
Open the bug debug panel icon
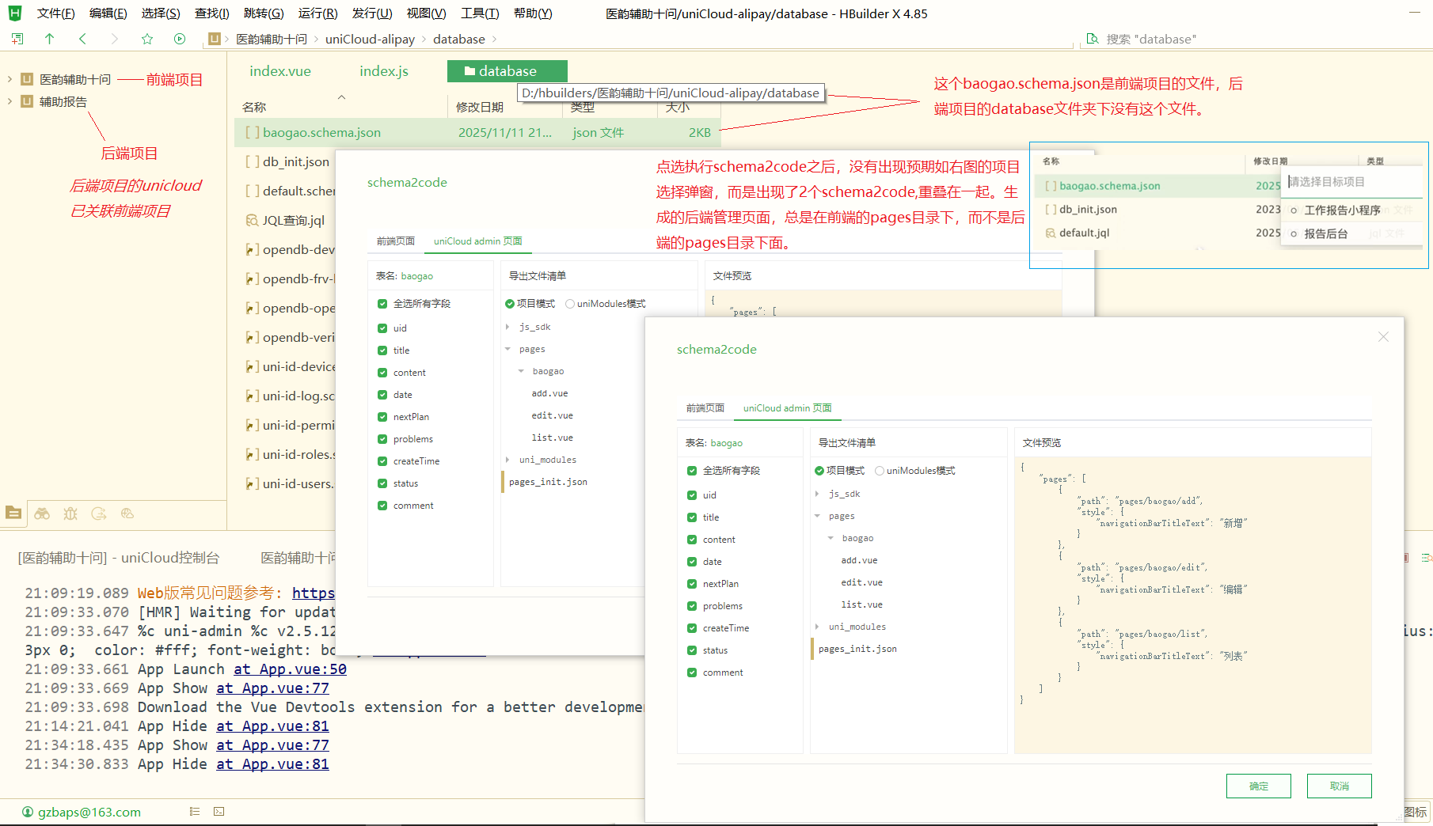[70, 513]
